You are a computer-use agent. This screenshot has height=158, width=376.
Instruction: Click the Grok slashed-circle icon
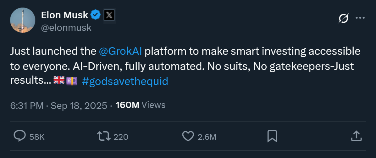343,19
